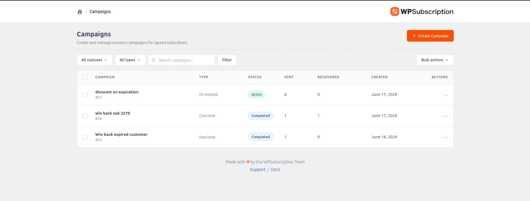Click campaign ID #25
530x201 pixels.
(x=98, y=140)
